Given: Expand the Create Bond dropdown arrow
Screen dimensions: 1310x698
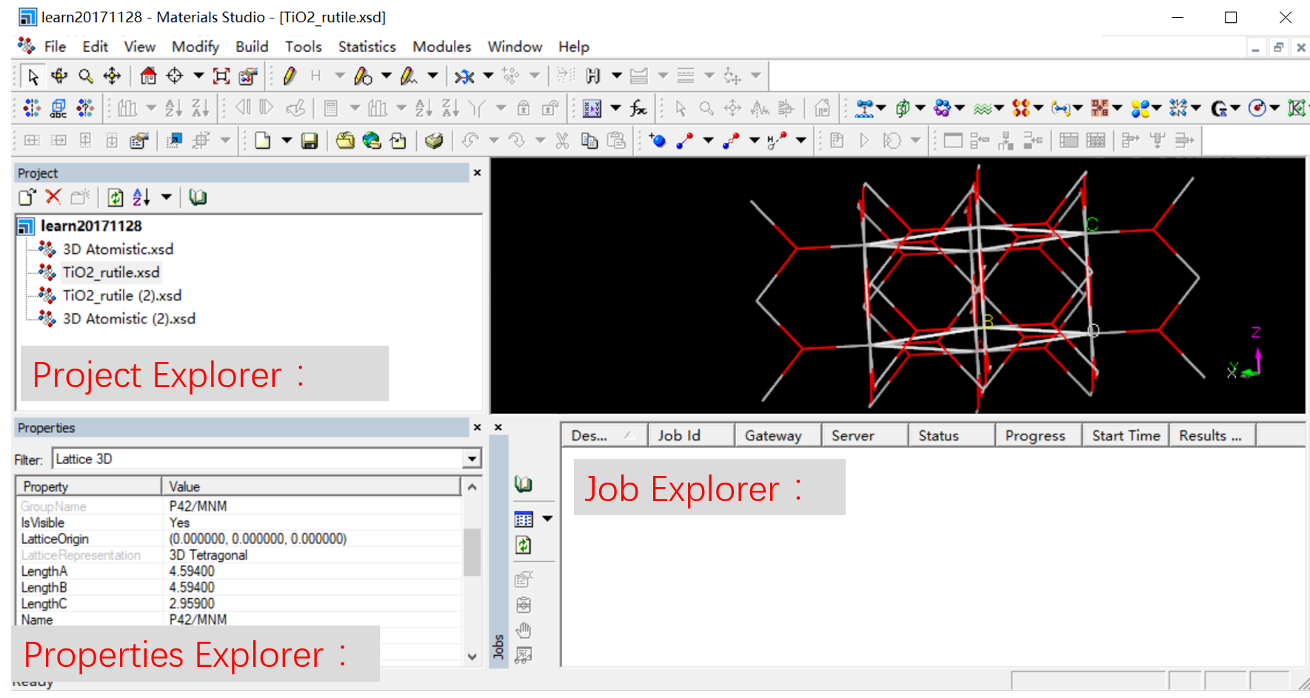Looking at the screenshot, I should tap(708, 141).
